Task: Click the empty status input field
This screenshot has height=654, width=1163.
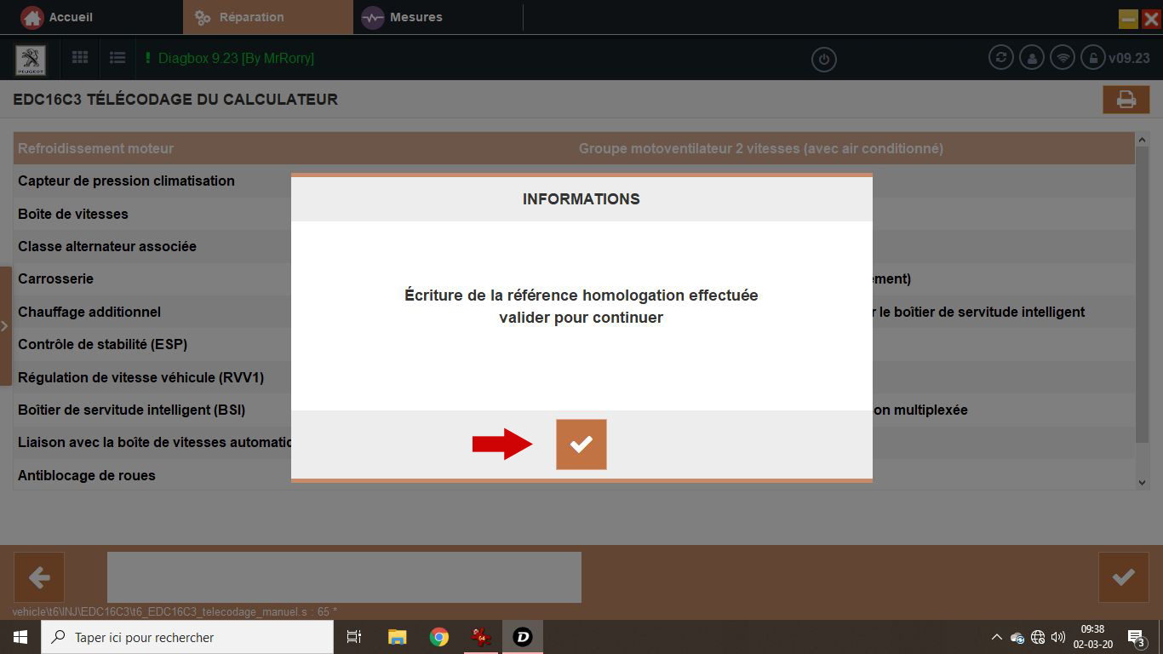Action: click(x=344, y=577)
